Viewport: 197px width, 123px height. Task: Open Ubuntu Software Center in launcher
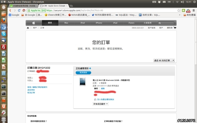point(4,100)
